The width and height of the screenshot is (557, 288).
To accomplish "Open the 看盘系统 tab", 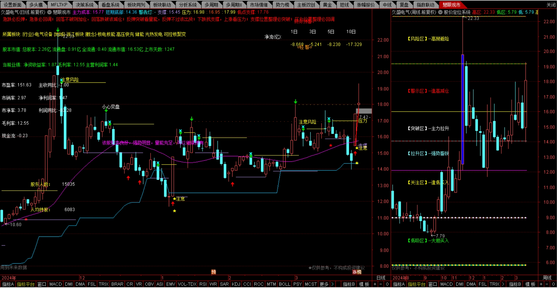I will (111, 5).
